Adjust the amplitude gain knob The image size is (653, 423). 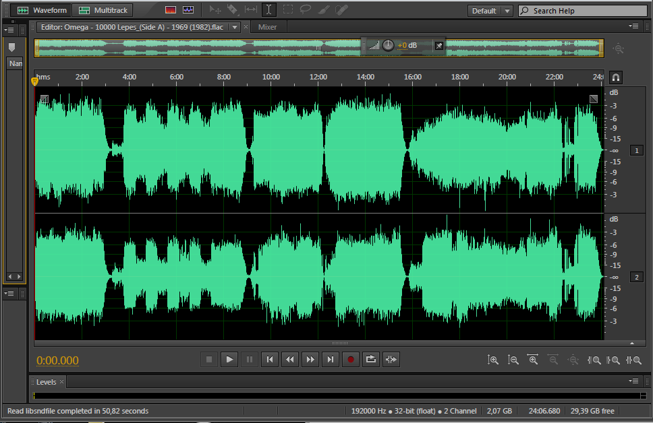(x=388, y=45)
